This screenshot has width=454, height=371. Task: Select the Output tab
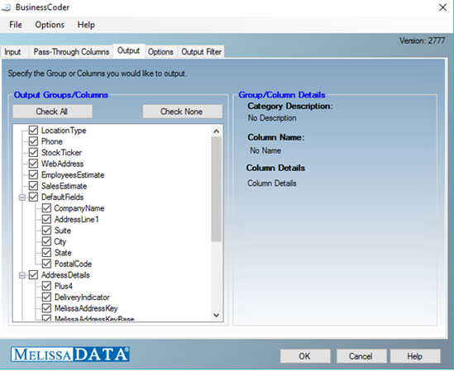coord(128,50)
